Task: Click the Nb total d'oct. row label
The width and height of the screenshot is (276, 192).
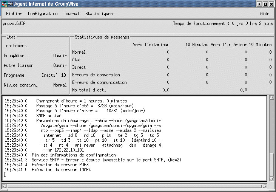Action: pyautogui.click(x=89, y=90)
